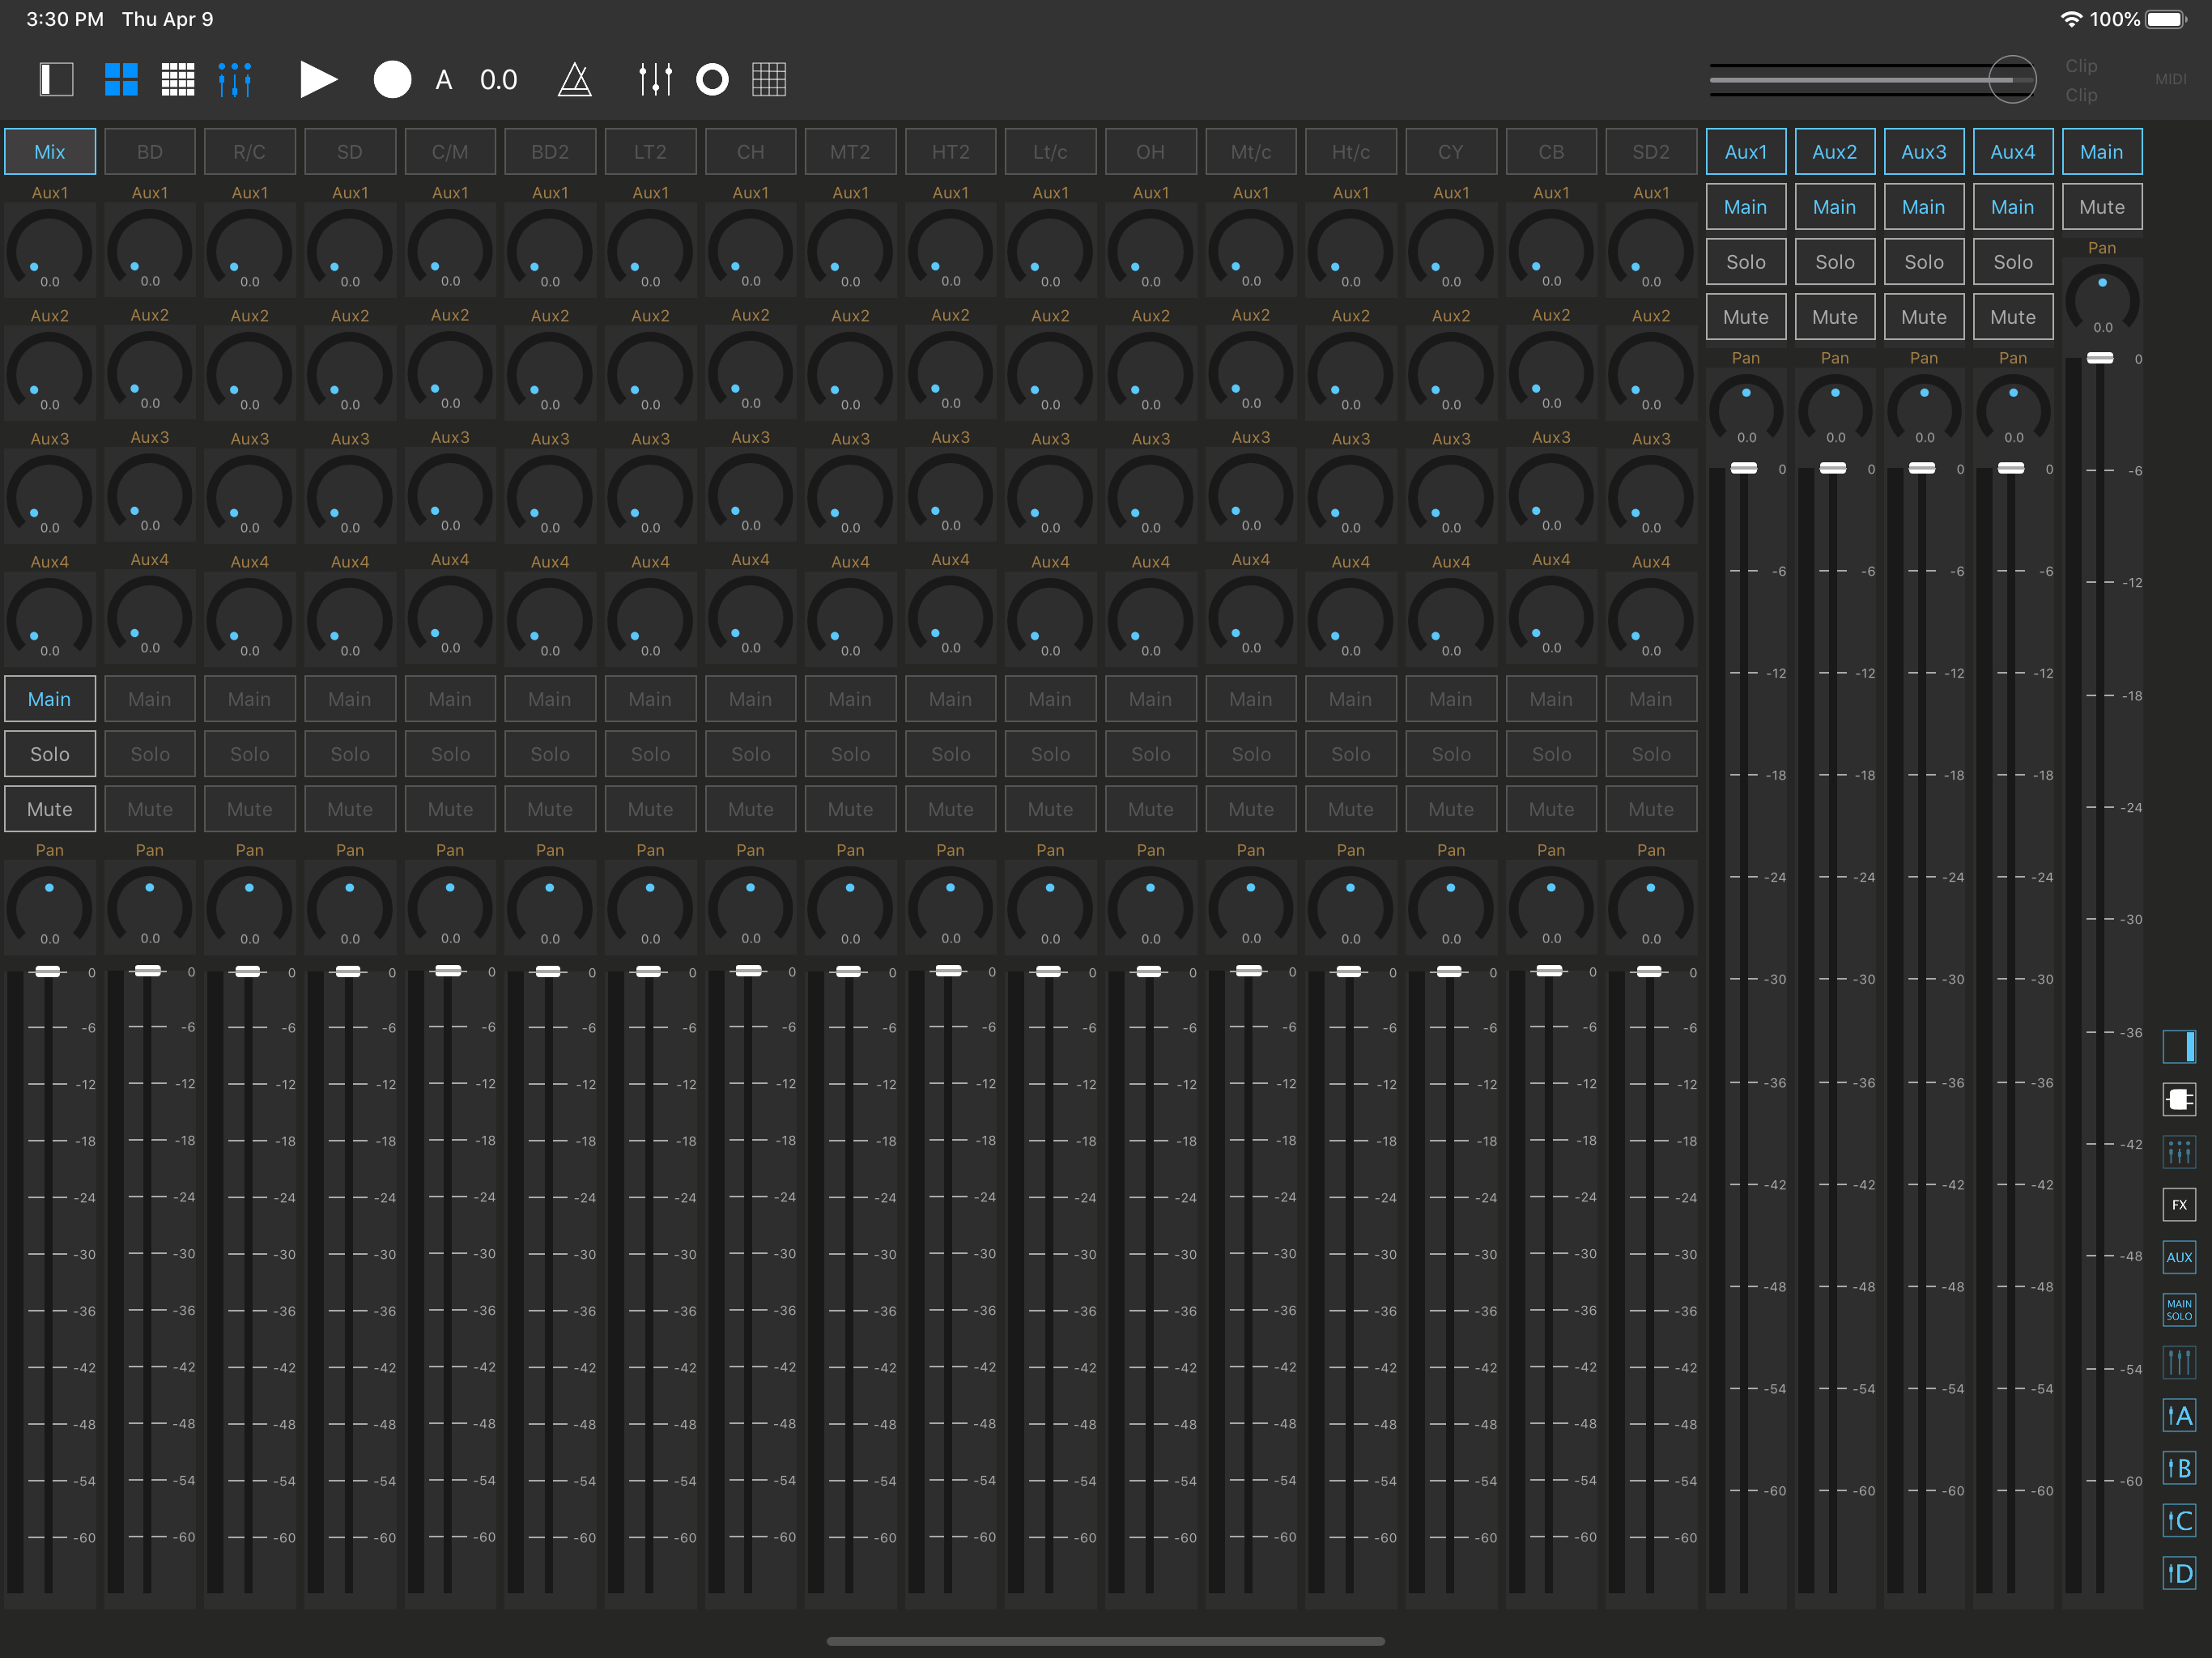Image resolution: width=2212 pixels, height=1658 pixels.
Task: Toggle Main routing on Aux4 bus
Action: point(2013,207)
